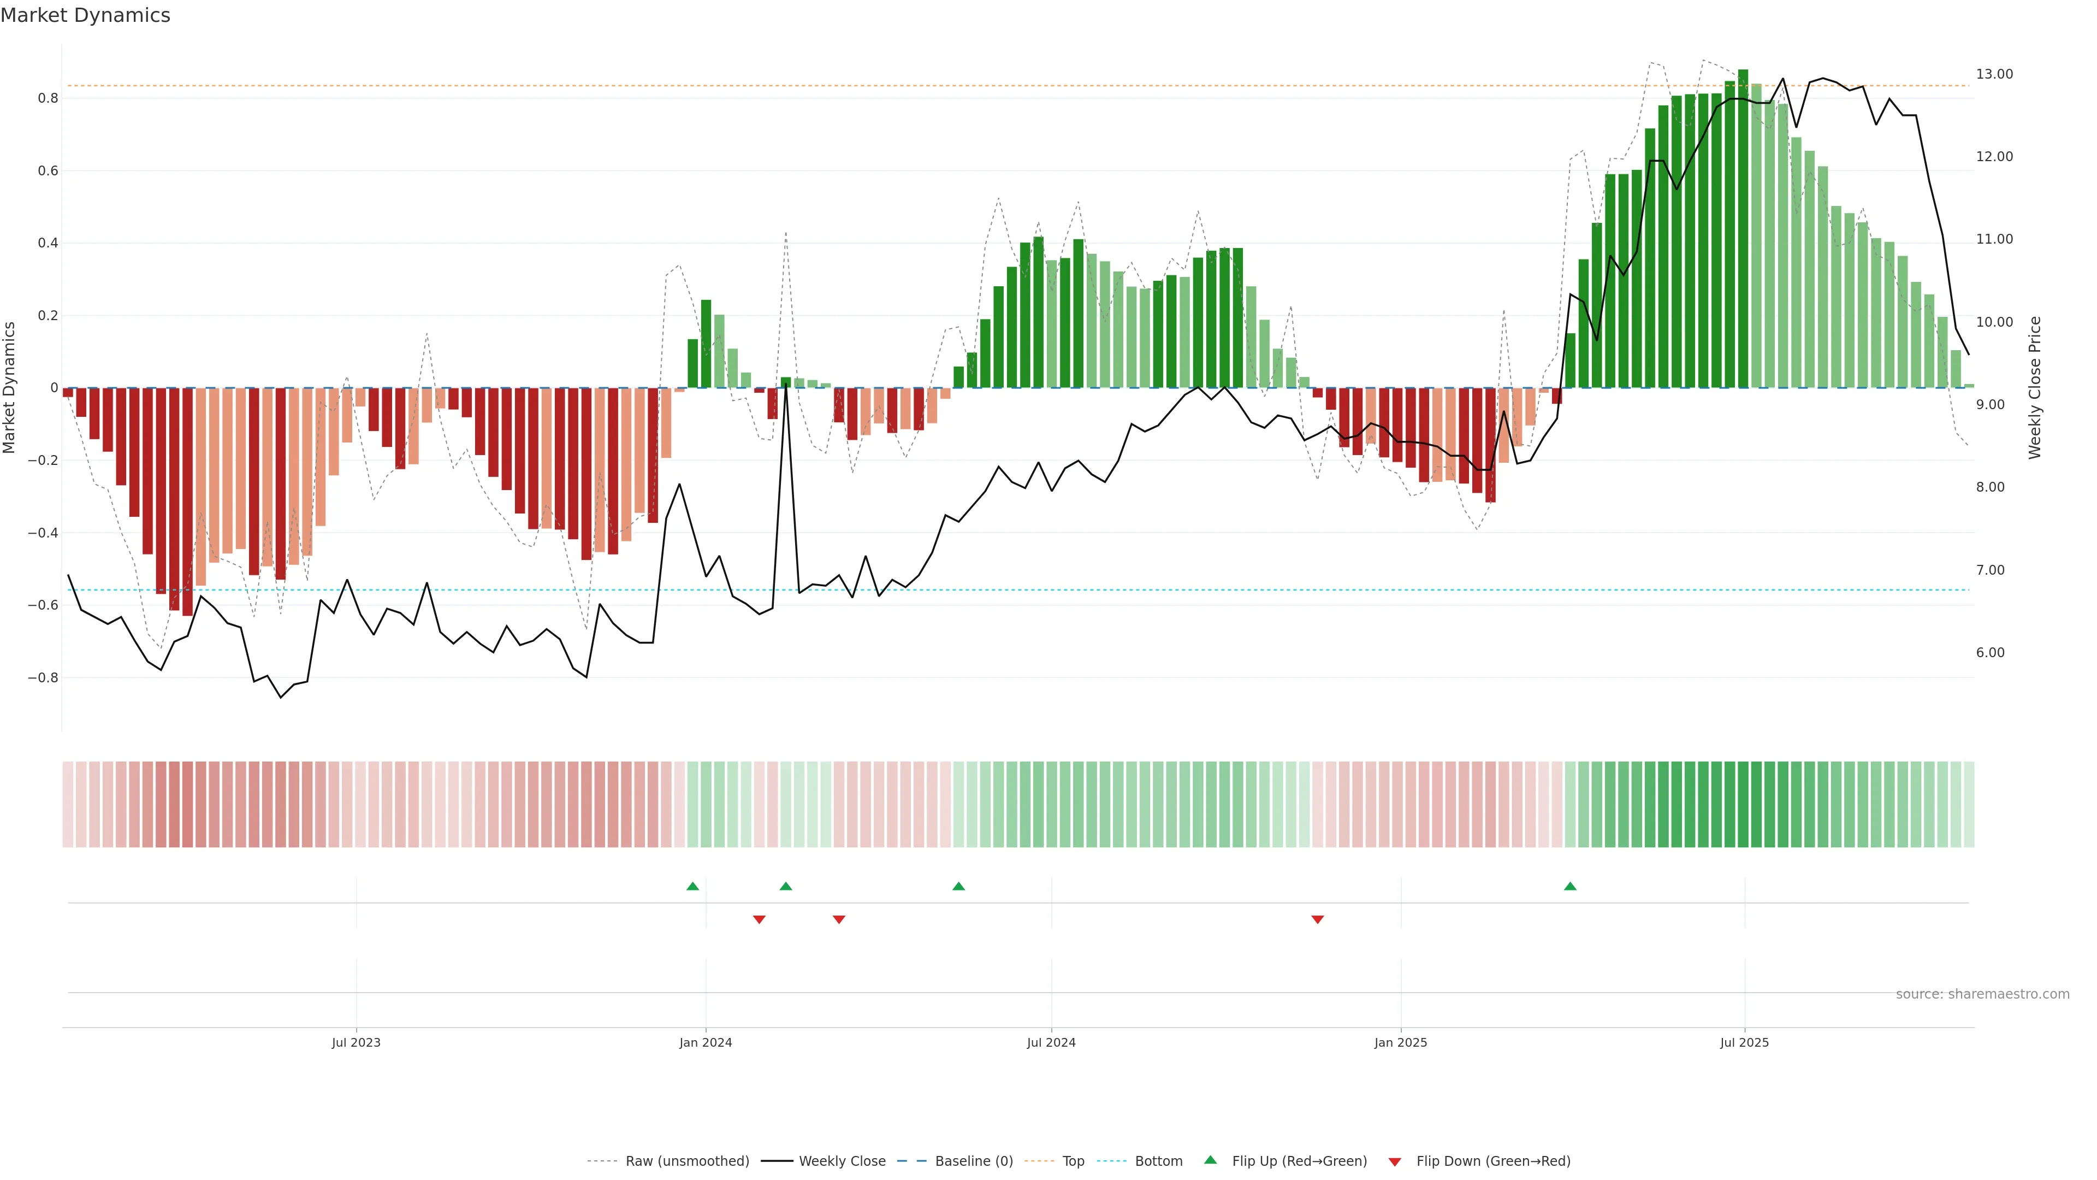Click the second green flip-up marker in early 2024
Viewport: 2097px width, 1180px height.
pos(786,886)
